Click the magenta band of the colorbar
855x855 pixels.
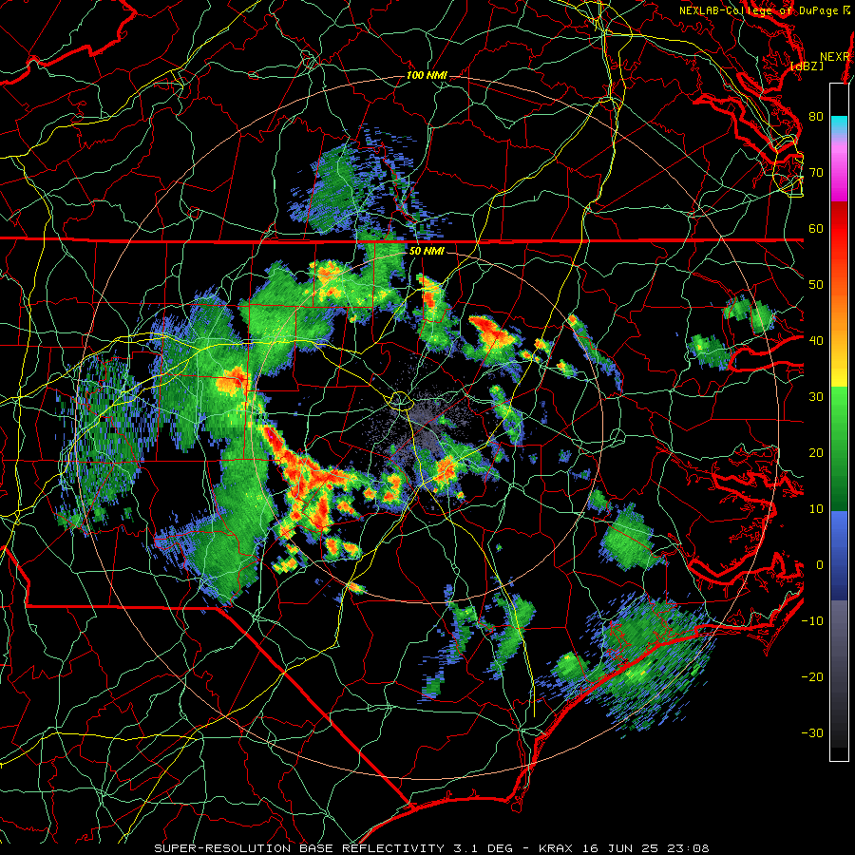(x=839, y=175)
